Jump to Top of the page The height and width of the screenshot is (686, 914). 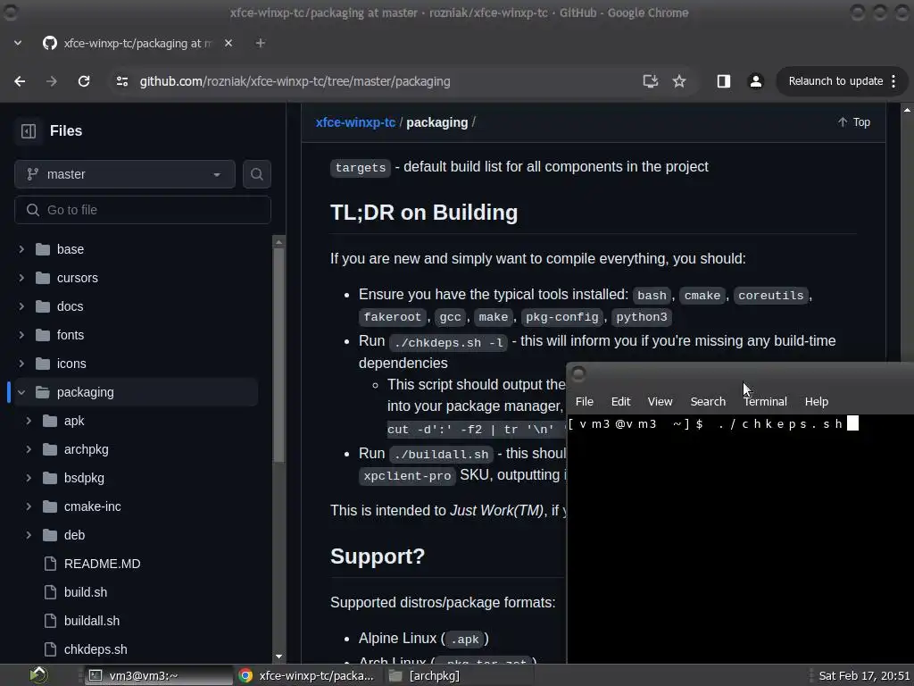point(854,121)
